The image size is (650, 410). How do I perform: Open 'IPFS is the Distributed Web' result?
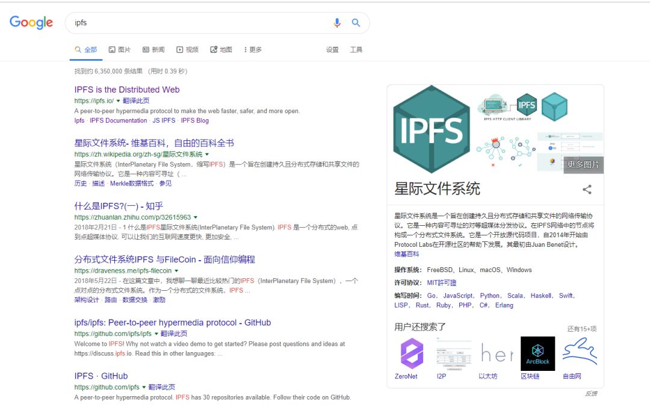coord(127,90)
